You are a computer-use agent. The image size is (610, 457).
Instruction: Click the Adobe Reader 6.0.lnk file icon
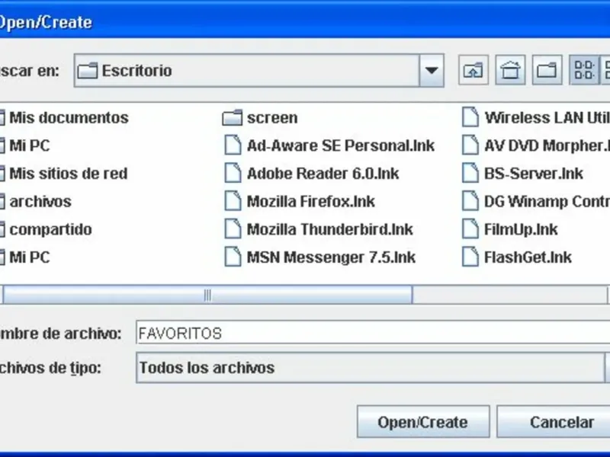click(x=233, y=174)
